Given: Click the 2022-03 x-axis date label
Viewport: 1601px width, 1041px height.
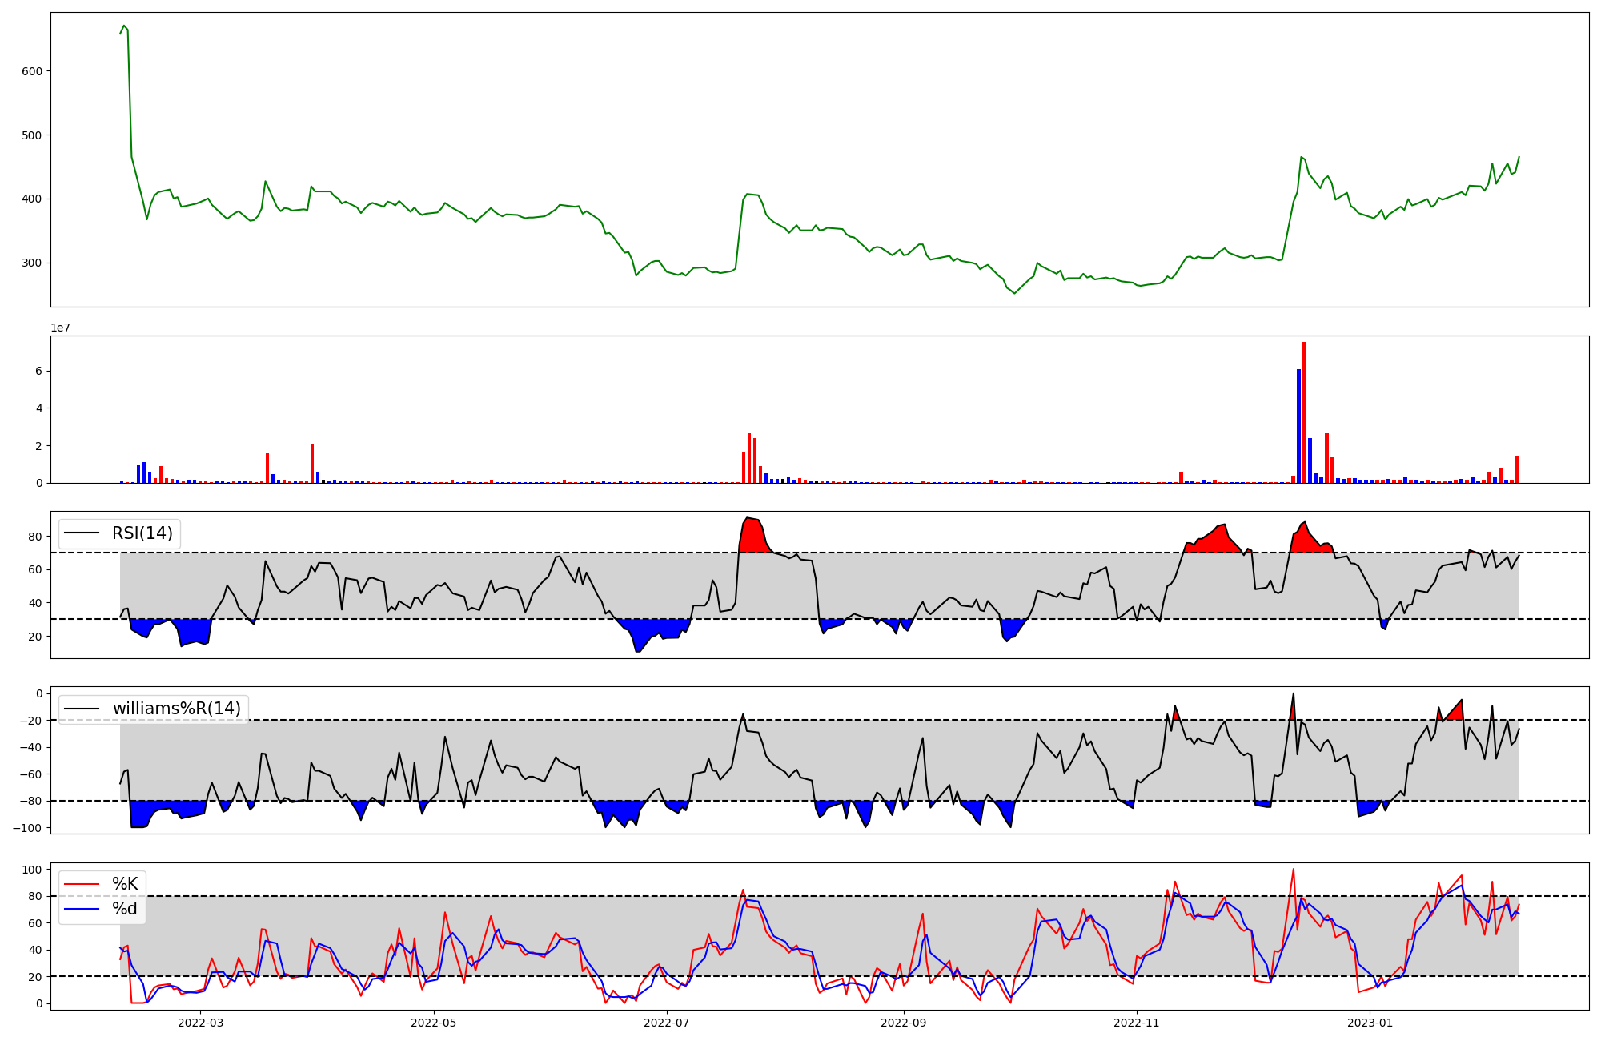Looking at the screenshot, I should tap(200, 1023).
